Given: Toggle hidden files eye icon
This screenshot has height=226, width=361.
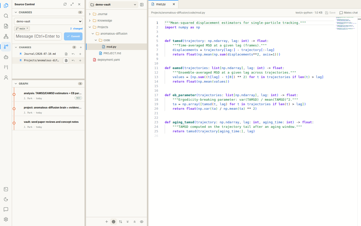Looking at the screenshot, I should pos(142,221).
